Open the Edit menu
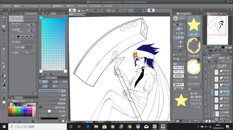The image size is (233, 130). pos(17,6)
